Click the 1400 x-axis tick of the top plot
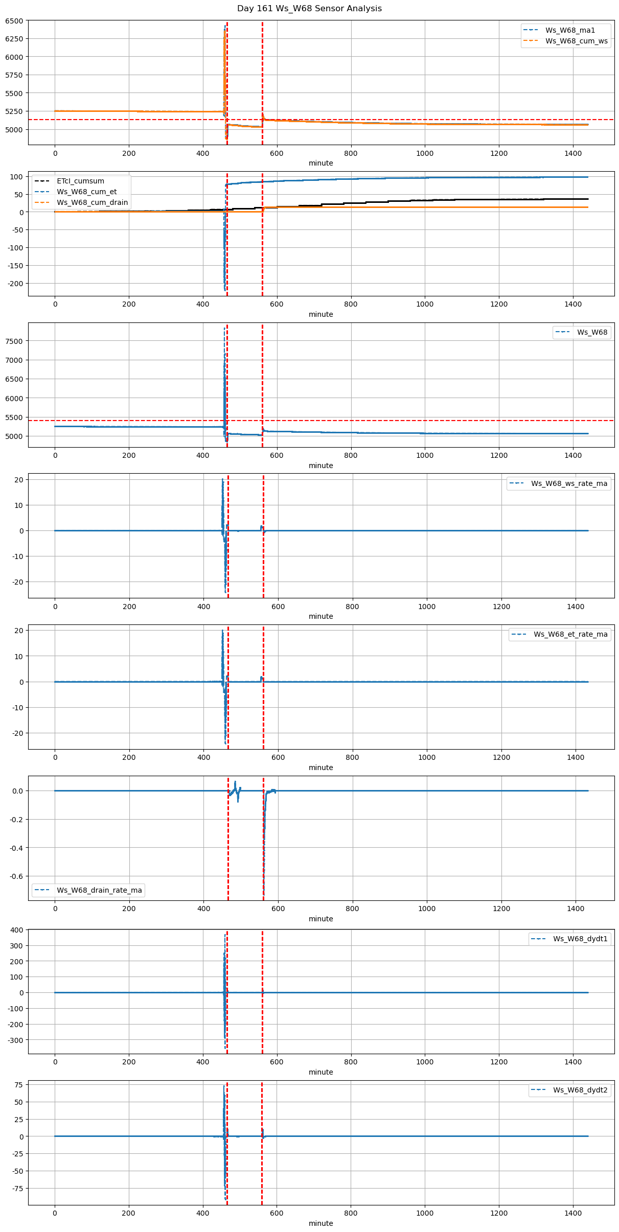This screenshot has width=619, height=1232. 572,153
